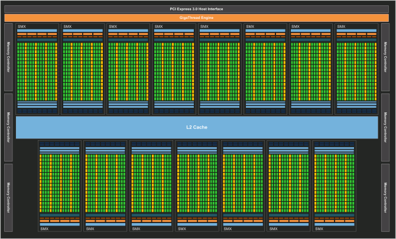Select the middle Memory Controller on right side
Viewport: 396px width, 239px height.
(386, 127)
